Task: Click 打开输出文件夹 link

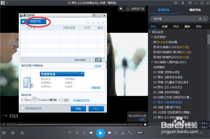Action: (x=81, y=100)
